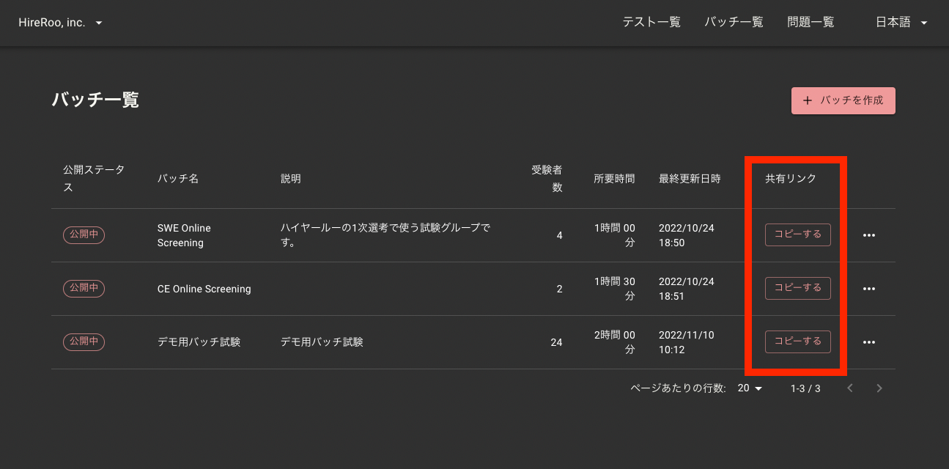Copy share link for デモ用バッチ試験

click(797, 341)
